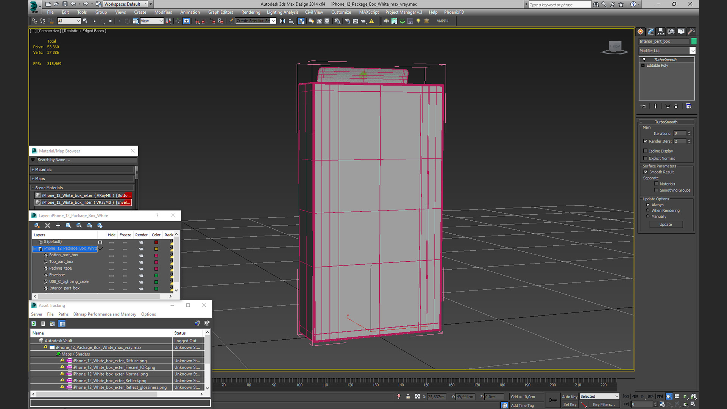Select When Rendering update radio button
The width and height of the screenshot is (727, 409).
point(648,211)
